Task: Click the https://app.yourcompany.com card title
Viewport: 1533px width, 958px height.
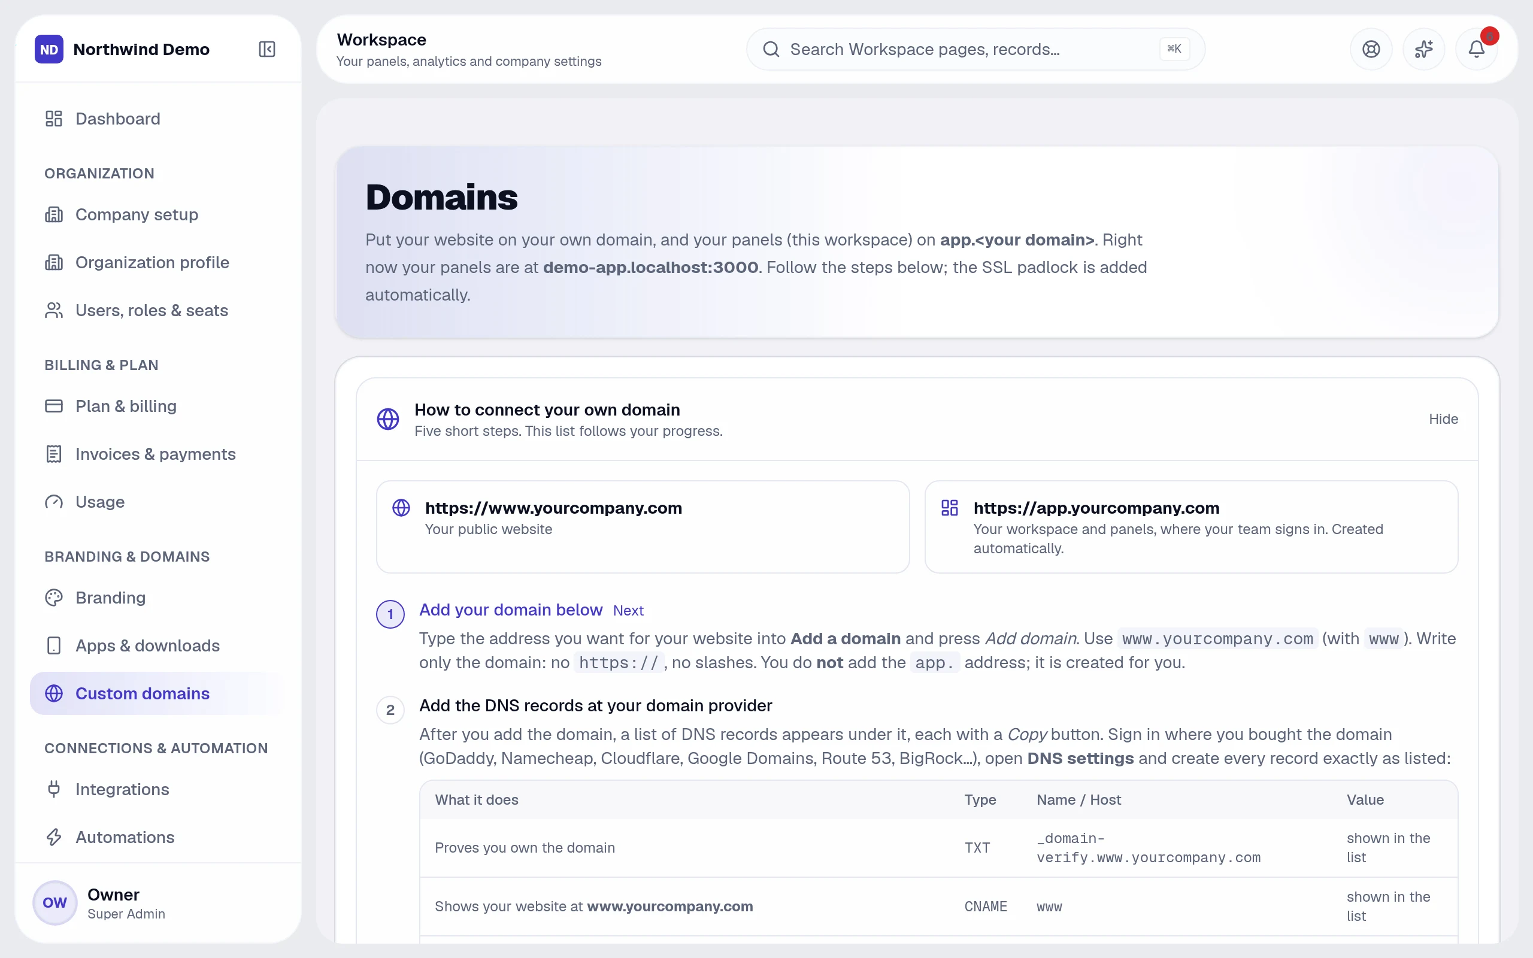Action: tap(1096, 508)
